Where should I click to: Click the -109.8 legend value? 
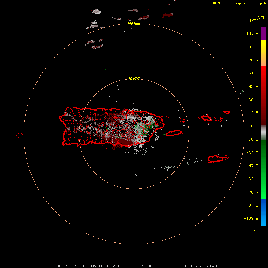[251, 219]
